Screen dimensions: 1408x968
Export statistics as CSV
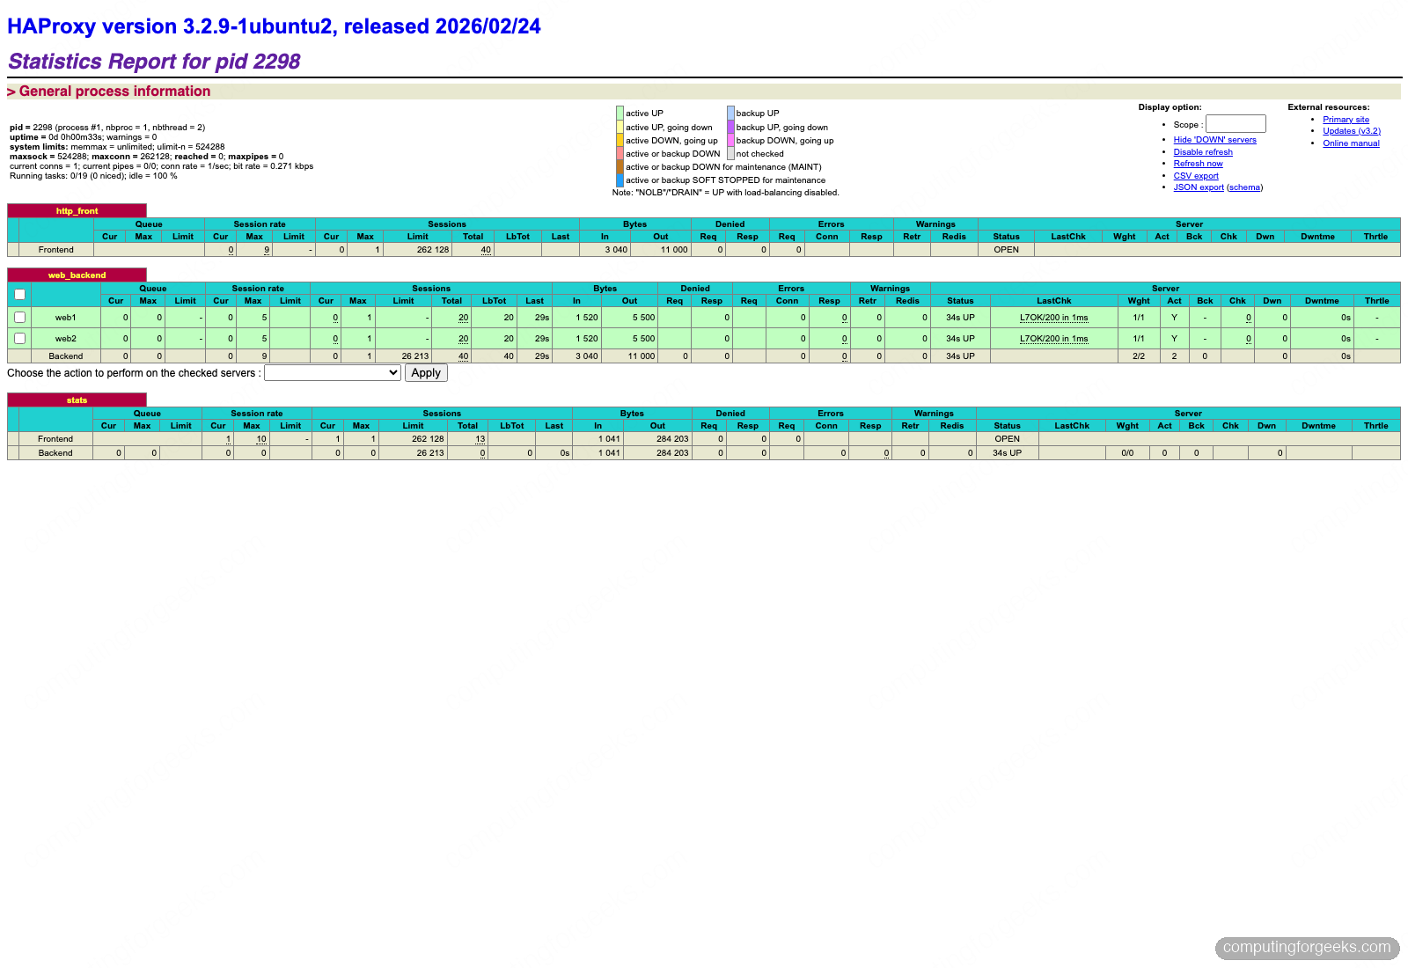pos(1196,175)
